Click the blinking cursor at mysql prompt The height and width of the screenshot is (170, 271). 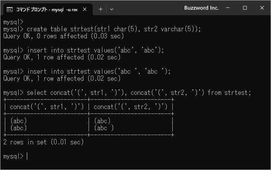(x=27, y=156)
